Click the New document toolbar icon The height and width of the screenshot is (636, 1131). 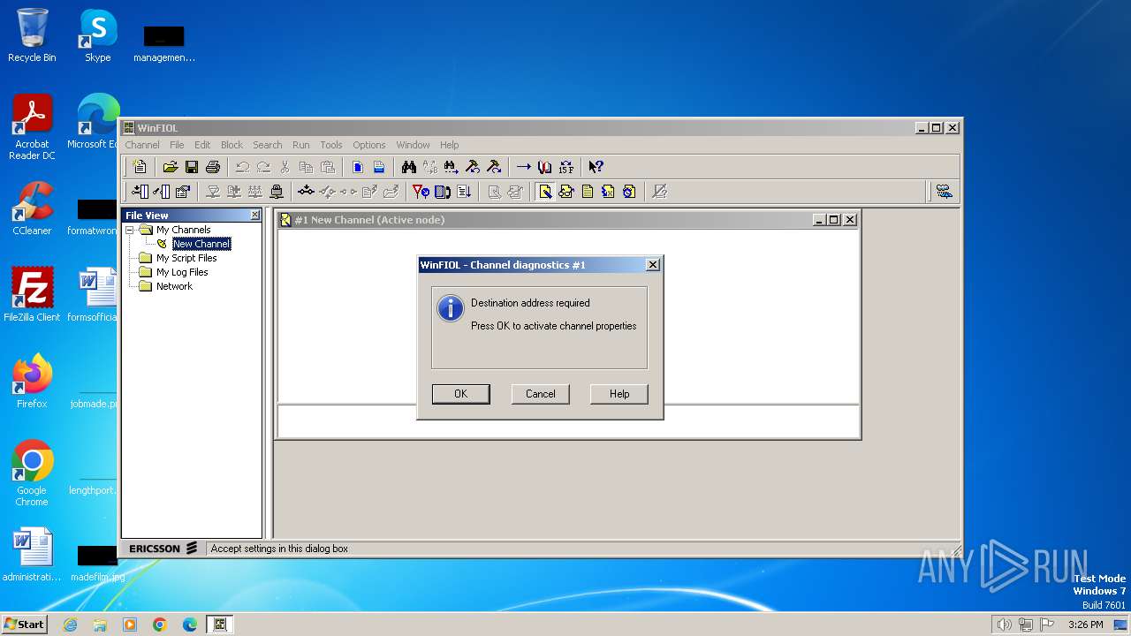[x=140, y=167]
